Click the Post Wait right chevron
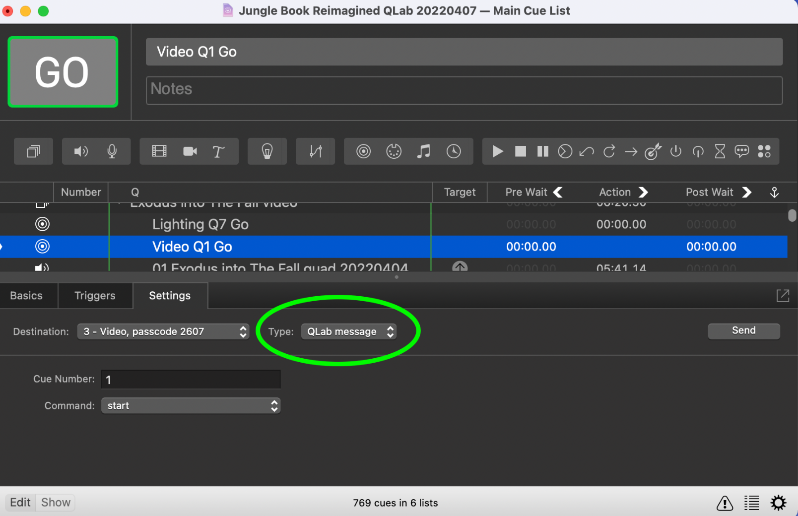Image resolution: width=798 pixels, height=516 pixels. coord(747,193)
